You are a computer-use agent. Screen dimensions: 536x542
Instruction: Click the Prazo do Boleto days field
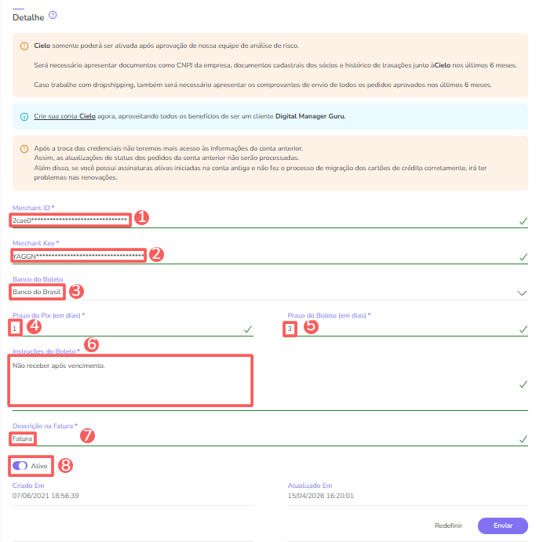pyautogui.click(x=407, y=329)
